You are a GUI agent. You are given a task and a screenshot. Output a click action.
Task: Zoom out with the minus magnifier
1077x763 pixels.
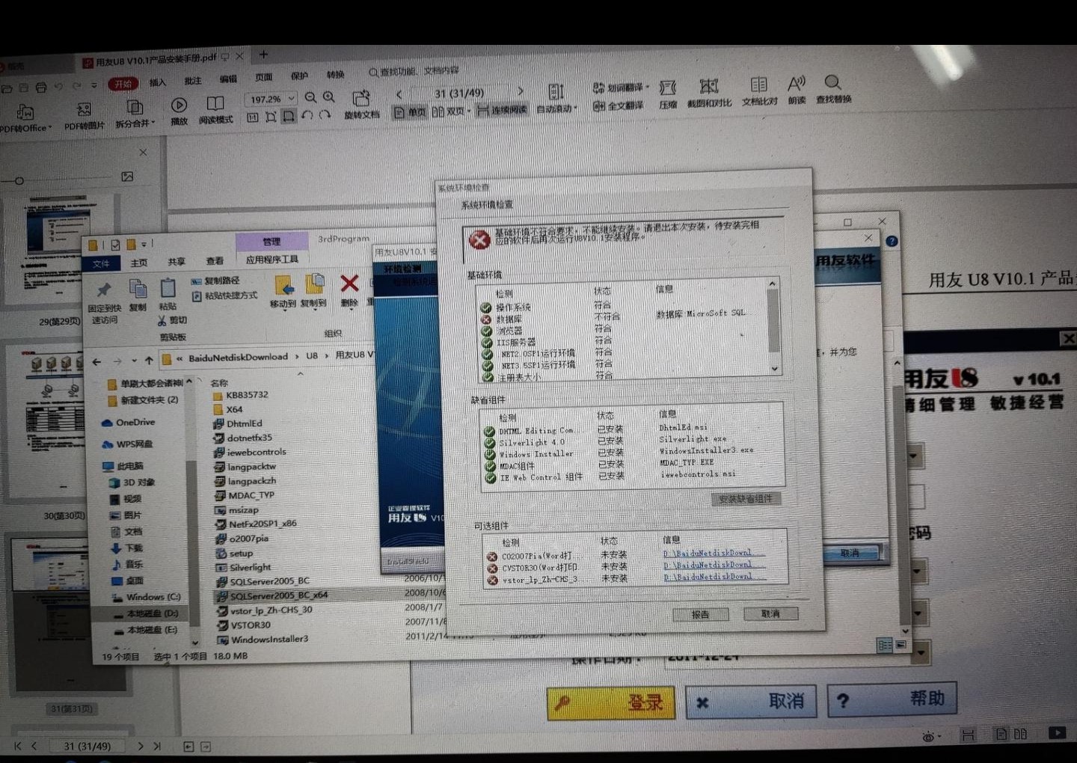tap(310, 97)
